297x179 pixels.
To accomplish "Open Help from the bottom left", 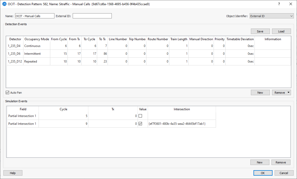I will [x=13, y=173].
